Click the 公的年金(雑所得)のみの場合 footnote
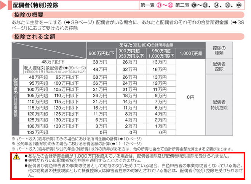The height and width of the screenshot is (184, 251). click(77, 144)
